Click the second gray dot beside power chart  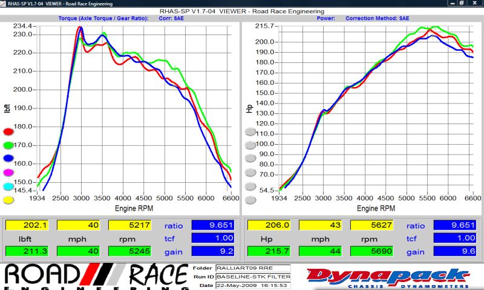pos(250,145)
